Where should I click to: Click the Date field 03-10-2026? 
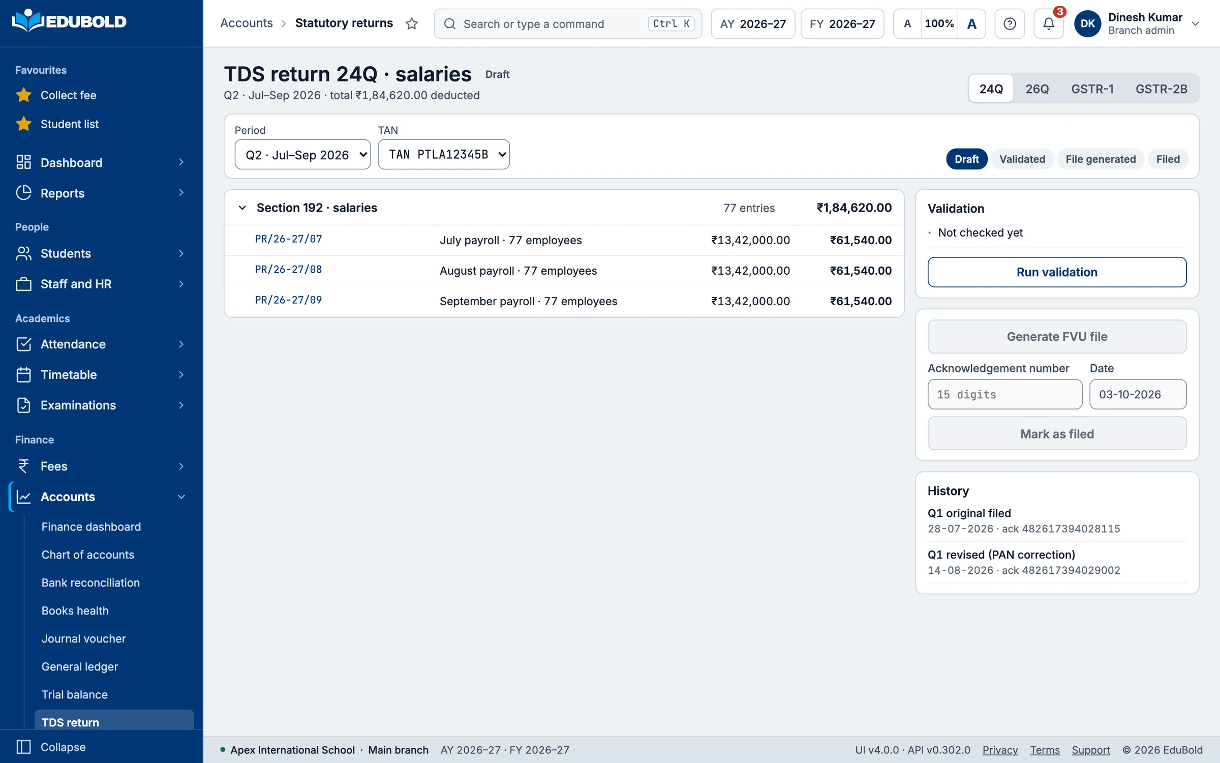(x=1138, y=394)
